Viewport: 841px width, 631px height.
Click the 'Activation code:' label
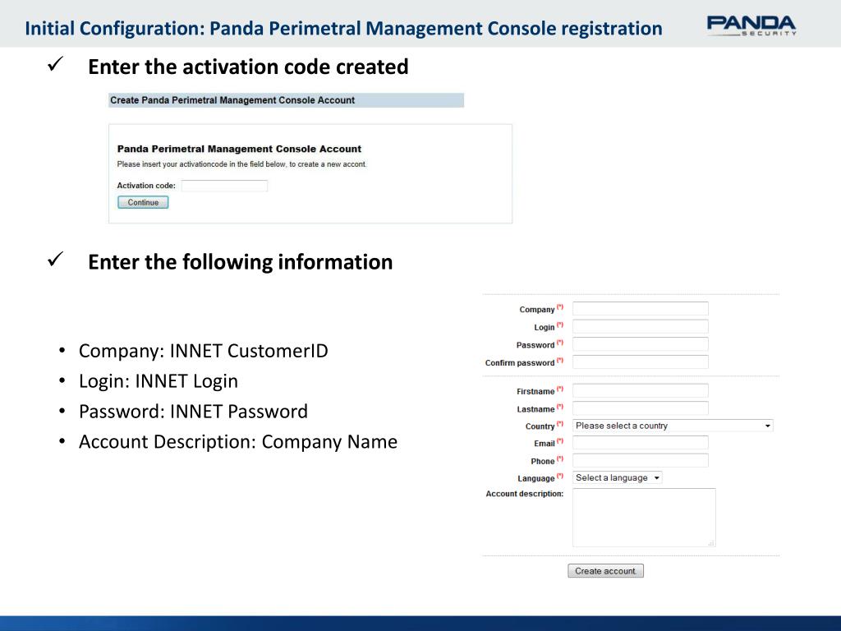(x=146, y=186)
